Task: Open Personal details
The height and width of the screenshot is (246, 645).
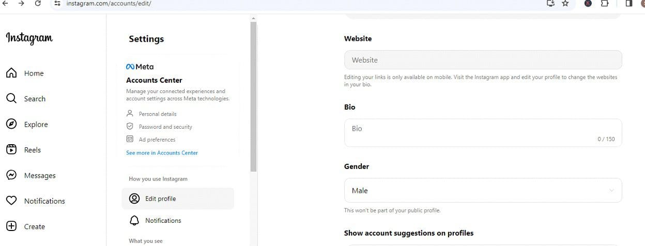Action: (x=158, y=114)
